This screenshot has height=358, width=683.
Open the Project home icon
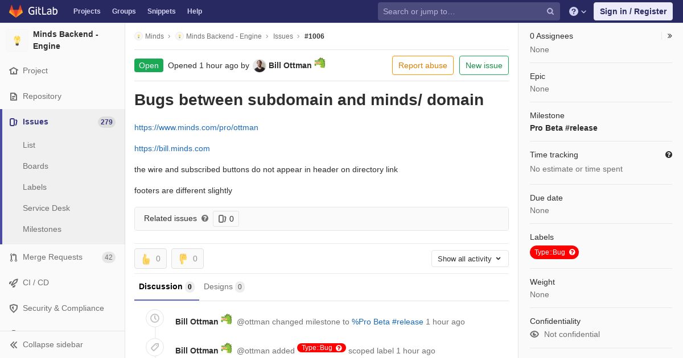14,71
